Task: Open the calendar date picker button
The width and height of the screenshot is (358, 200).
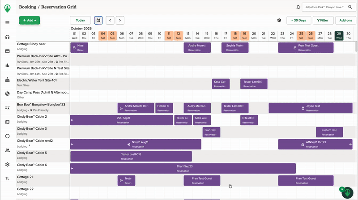Action: (x=98, y=20)
